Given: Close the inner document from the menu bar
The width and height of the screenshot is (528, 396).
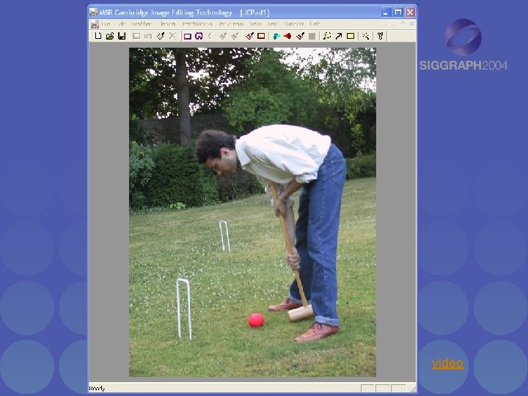Looking at the screenshot, I should point(412,24).
